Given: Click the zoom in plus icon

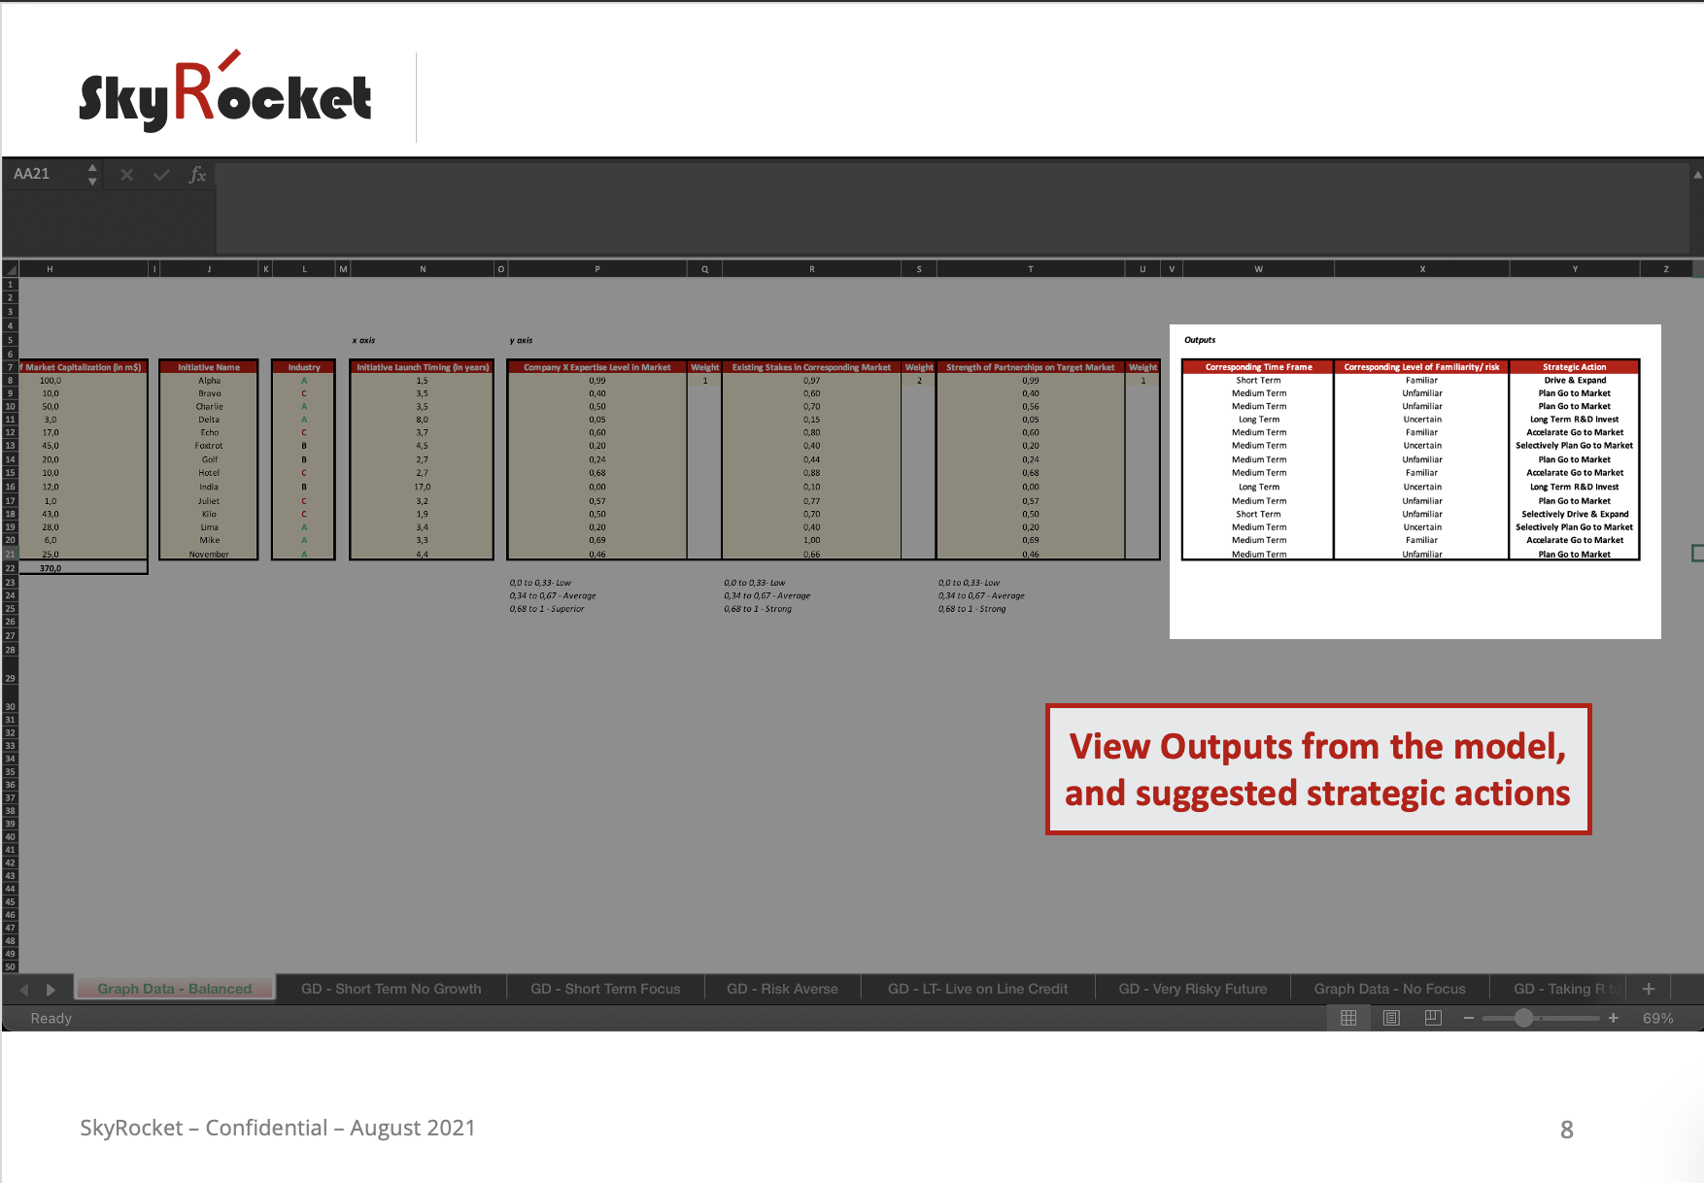Looking at the screenshot, I should point(1614,1018).
